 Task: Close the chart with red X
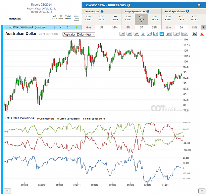202,34
